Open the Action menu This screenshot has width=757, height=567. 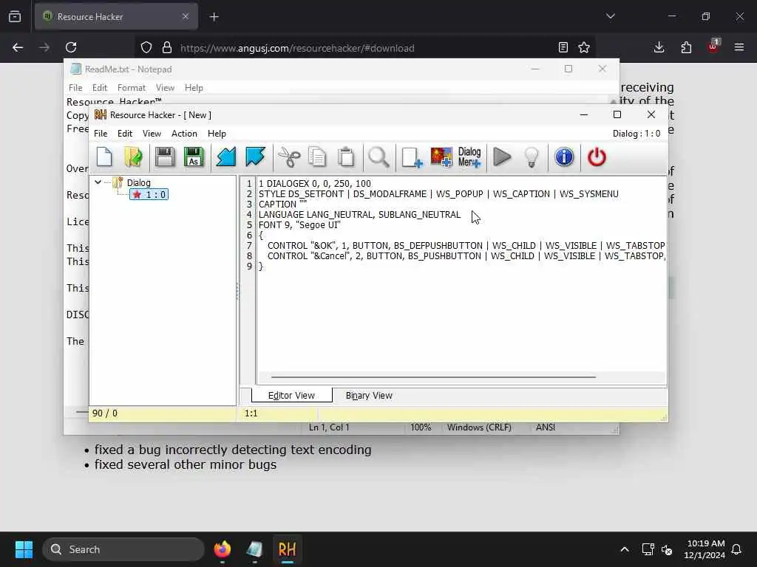point(184,134)
